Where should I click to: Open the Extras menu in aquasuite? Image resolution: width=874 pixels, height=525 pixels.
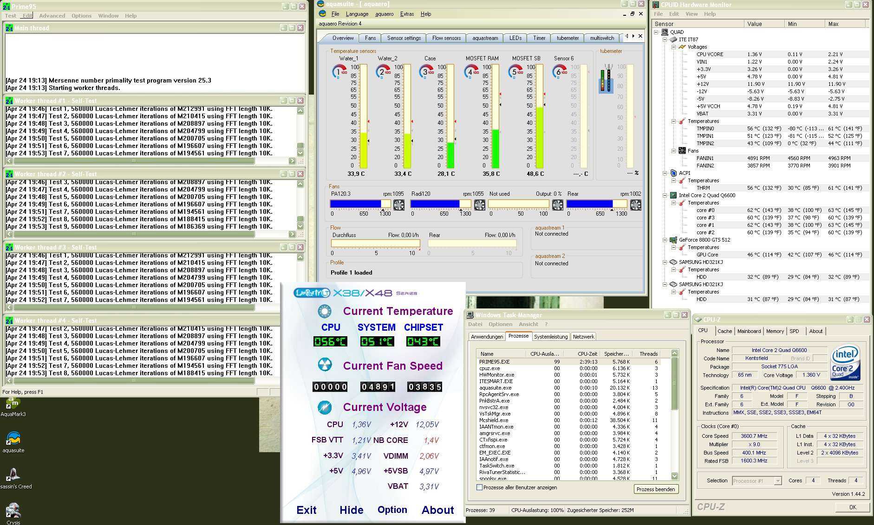point(407,14)
